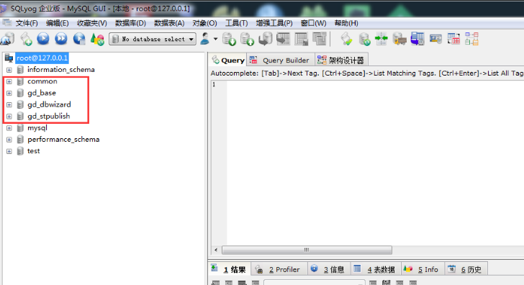The image size is (524, 285).
Task: Select the information_schema database label
Action: [x=60, y=70]
